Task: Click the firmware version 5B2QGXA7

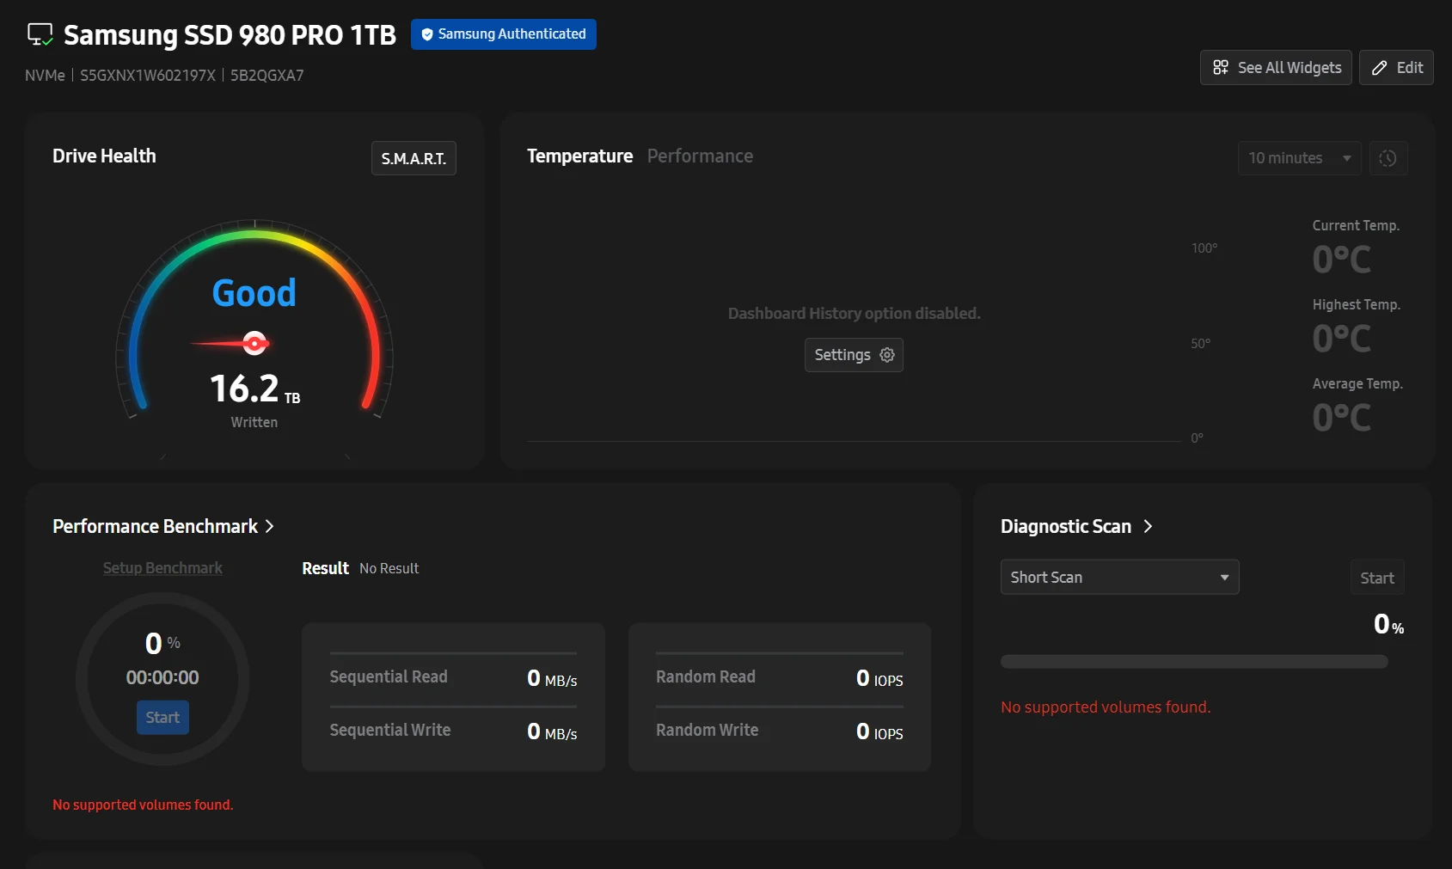Action: (267, 76)
